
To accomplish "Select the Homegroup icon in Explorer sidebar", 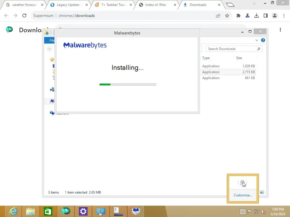I will click(52, 90).
